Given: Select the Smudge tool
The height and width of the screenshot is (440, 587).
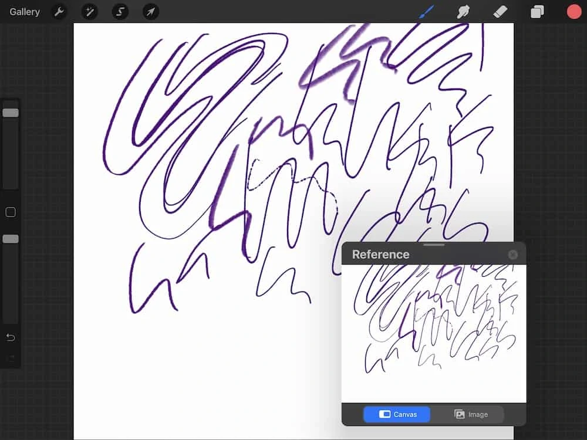Looking at the screenshot, I should click(463, 12).
